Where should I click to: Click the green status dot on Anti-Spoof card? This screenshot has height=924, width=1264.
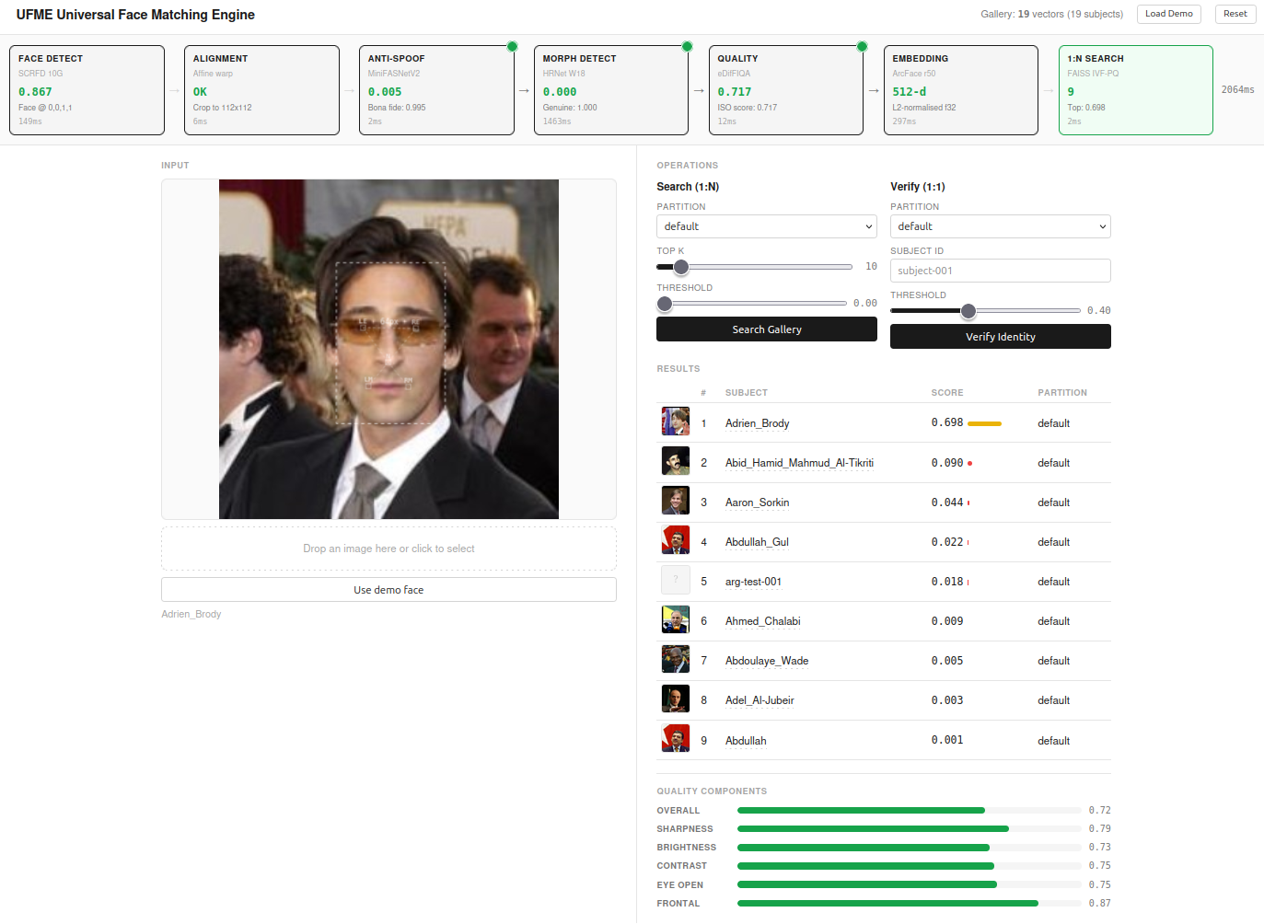512,47
